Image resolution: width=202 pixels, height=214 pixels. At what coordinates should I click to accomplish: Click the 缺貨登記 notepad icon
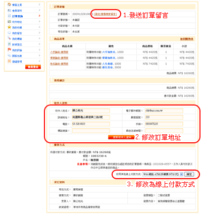click(x=9, y=44)
